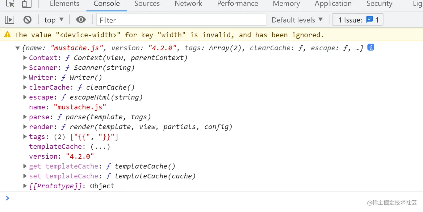Switch to the Console tab
423x212 pixels.
107,4
